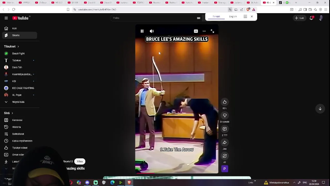Expand the Tilaukset subscriptions section
The image size is (330, 186).
coord(12,47)
